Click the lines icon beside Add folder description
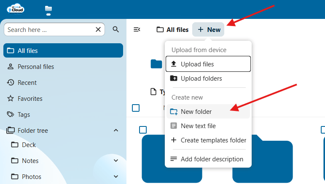 click(x=174, y=159)
